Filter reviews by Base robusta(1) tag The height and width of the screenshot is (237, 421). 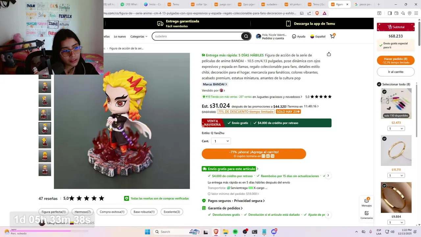tap(144, 212)
